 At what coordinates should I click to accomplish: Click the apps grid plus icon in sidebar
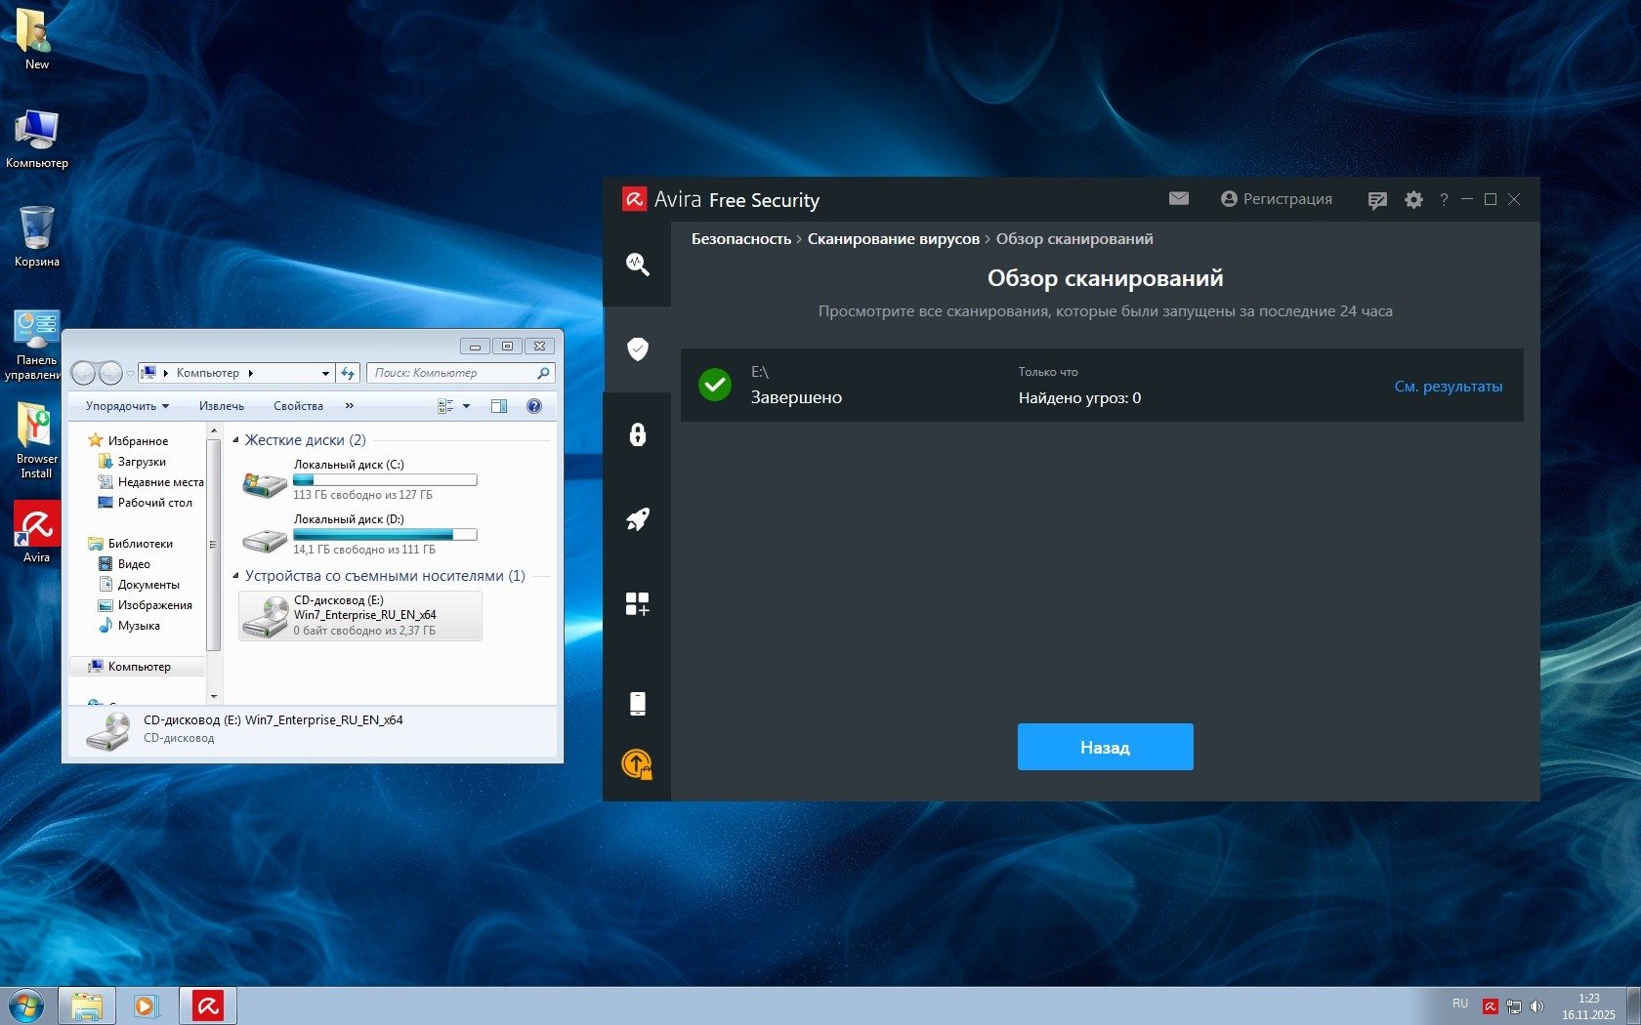click(x=637, y=604)
